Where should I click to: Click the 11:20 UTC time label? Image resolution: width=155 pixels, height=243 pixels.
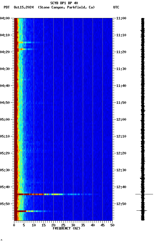pos(121,52)
